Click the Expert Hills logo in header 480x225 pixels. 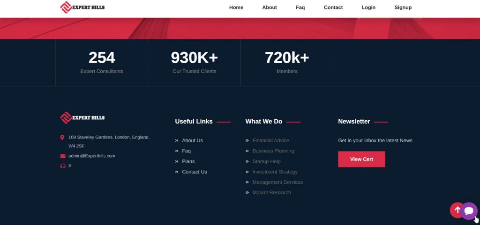[82, 7]
